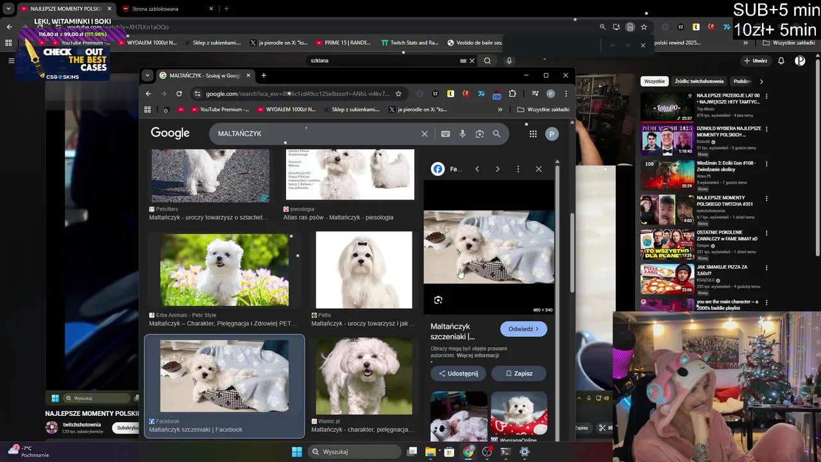Play Wiedźmin 3: Dziki Gon #108 video

(668, 175)
